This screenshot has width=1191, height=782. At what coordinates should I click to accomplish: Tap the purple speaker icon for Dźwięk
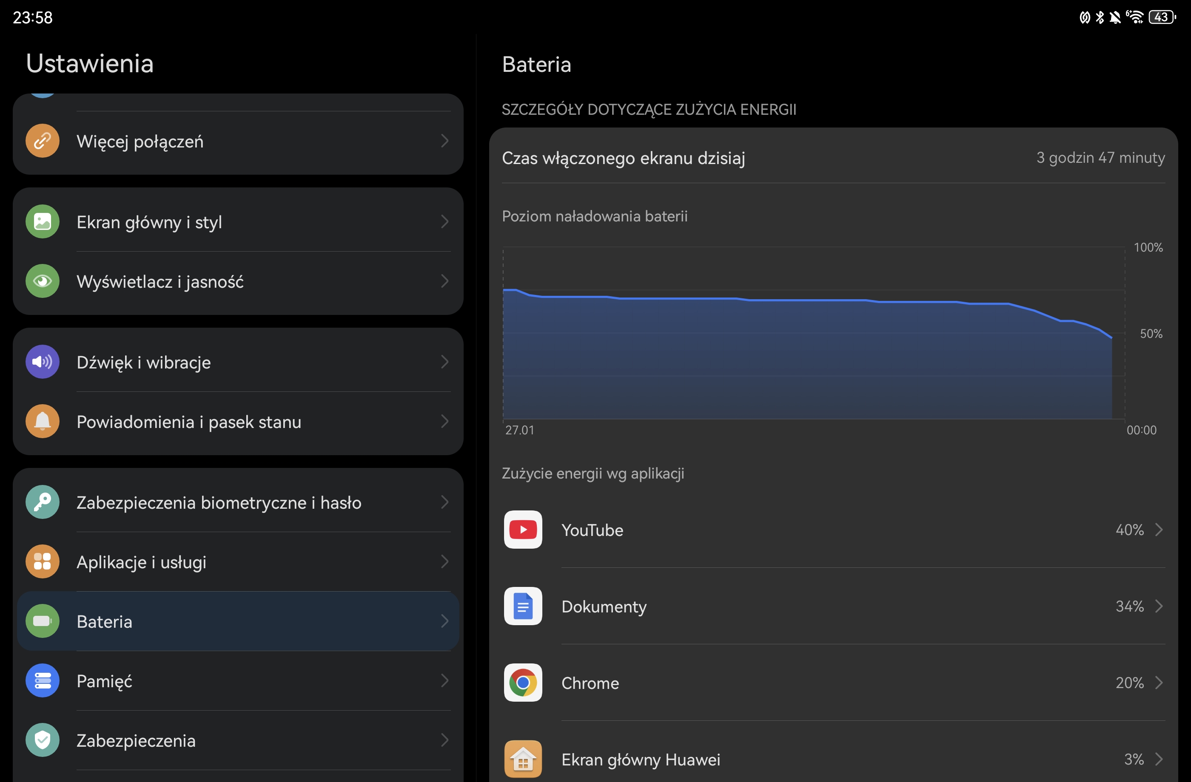[43, 362]
